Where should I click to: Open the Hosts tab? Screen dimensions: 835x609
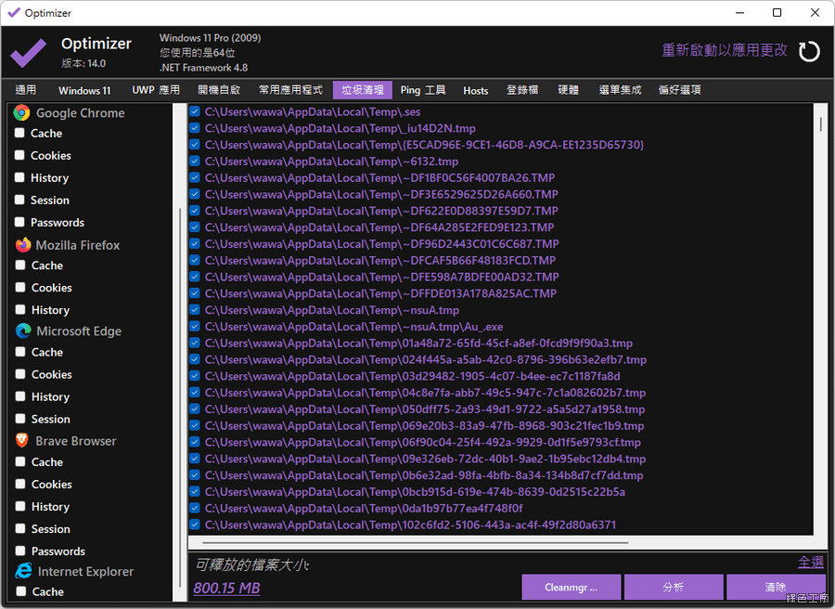click(x=475, y=90)
